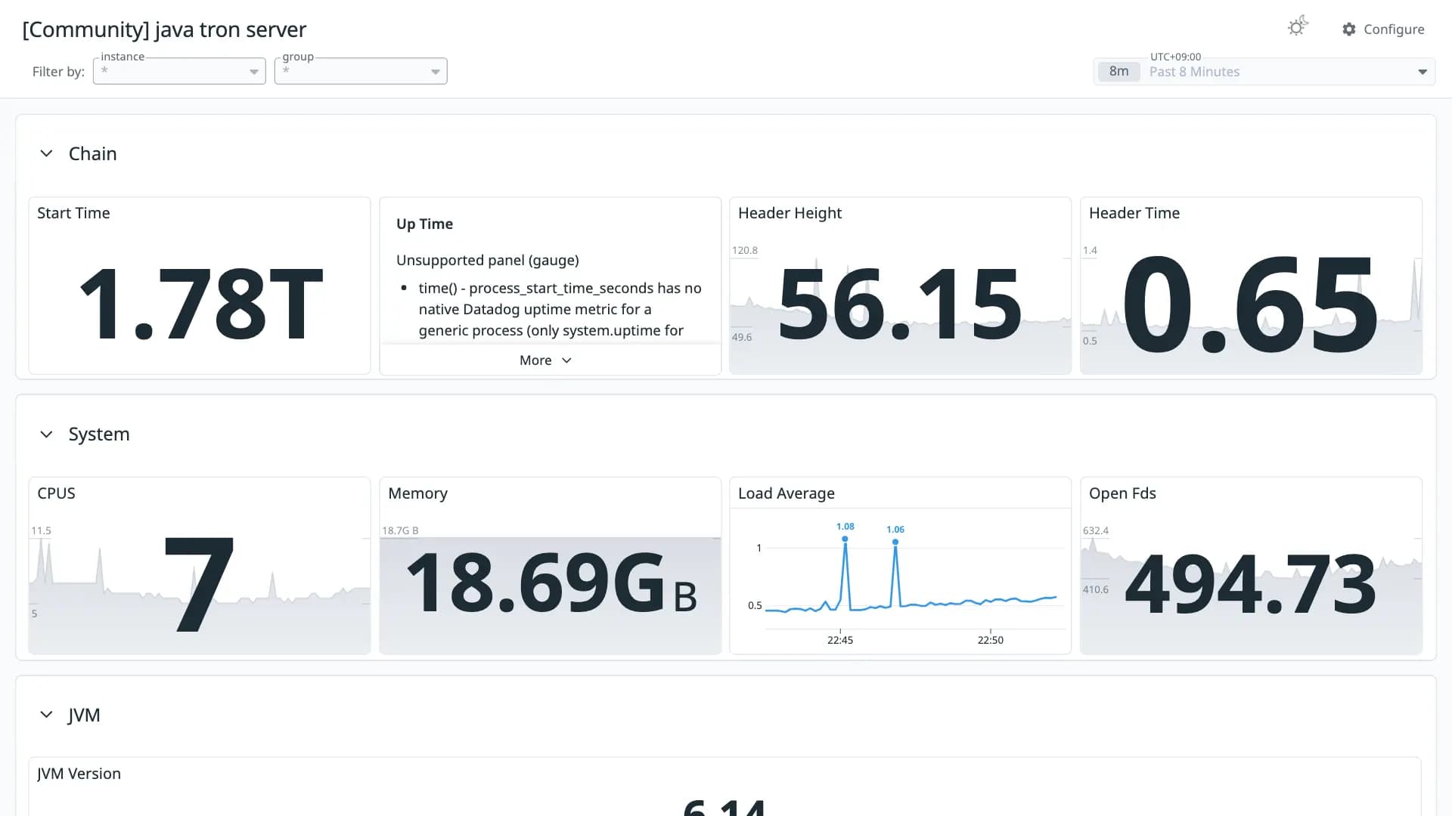Viewport: 1452px width, 816px height.
Task: Collapse the System section chevron
Action: [x=46, y=434]
